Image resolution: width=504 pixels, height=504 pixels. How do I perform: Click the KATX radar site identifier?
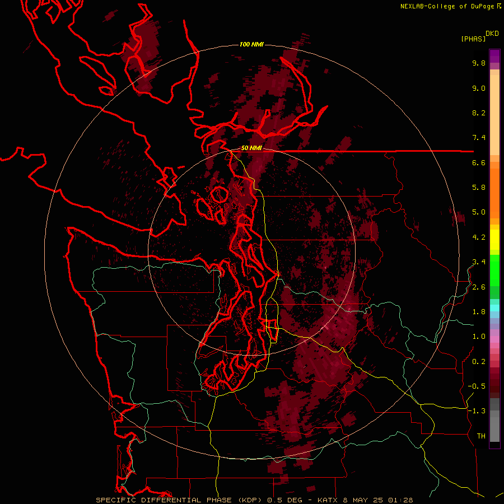click(x=328, y=500)
